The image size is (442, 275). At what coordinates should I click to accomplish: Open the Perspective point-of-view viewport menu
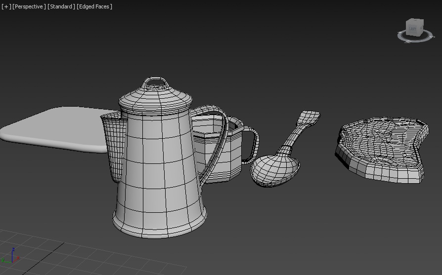point(29,6)
